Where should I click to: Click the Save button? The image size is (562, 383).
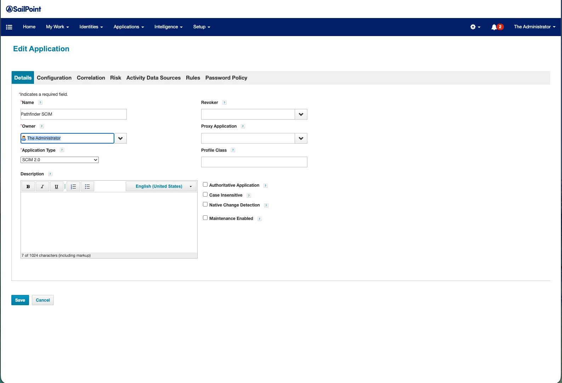tap(20, 300)
